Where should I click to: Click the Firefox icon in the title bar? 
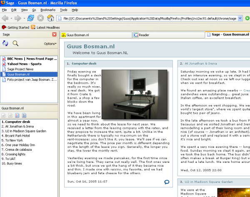click(3, 3)
